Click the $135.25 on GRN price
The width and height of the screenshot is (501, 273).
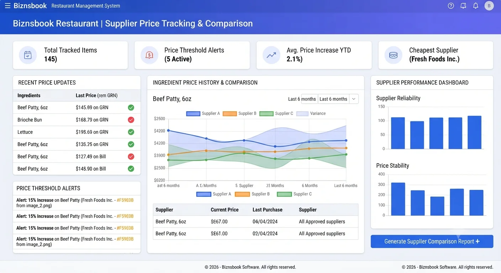click(92, 144)
